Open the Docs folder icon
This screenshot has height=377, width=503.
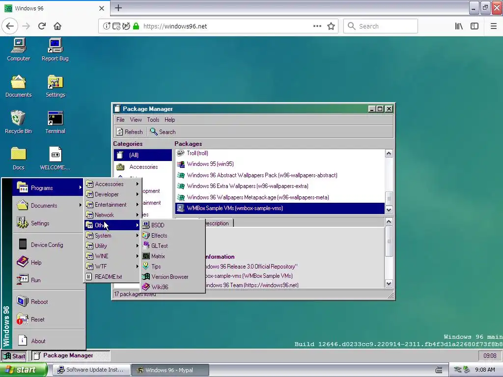tap(19, 159)
